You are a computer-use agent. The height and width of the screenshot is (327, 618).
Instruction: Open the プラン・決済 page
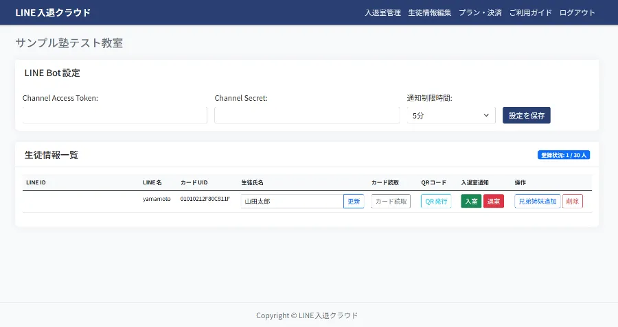pyautogui.click(x=480, y=12)
